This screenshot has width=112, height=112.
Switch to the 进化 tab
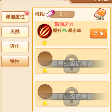tap(15, 47)
